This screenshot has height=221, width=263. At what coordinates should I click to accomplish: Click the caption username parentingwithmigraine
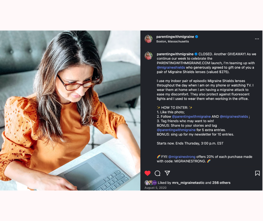click(x=175, y=54)
